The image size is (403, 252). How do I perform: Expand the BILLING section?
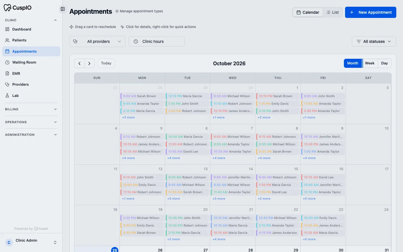click(x=31, y=109)
